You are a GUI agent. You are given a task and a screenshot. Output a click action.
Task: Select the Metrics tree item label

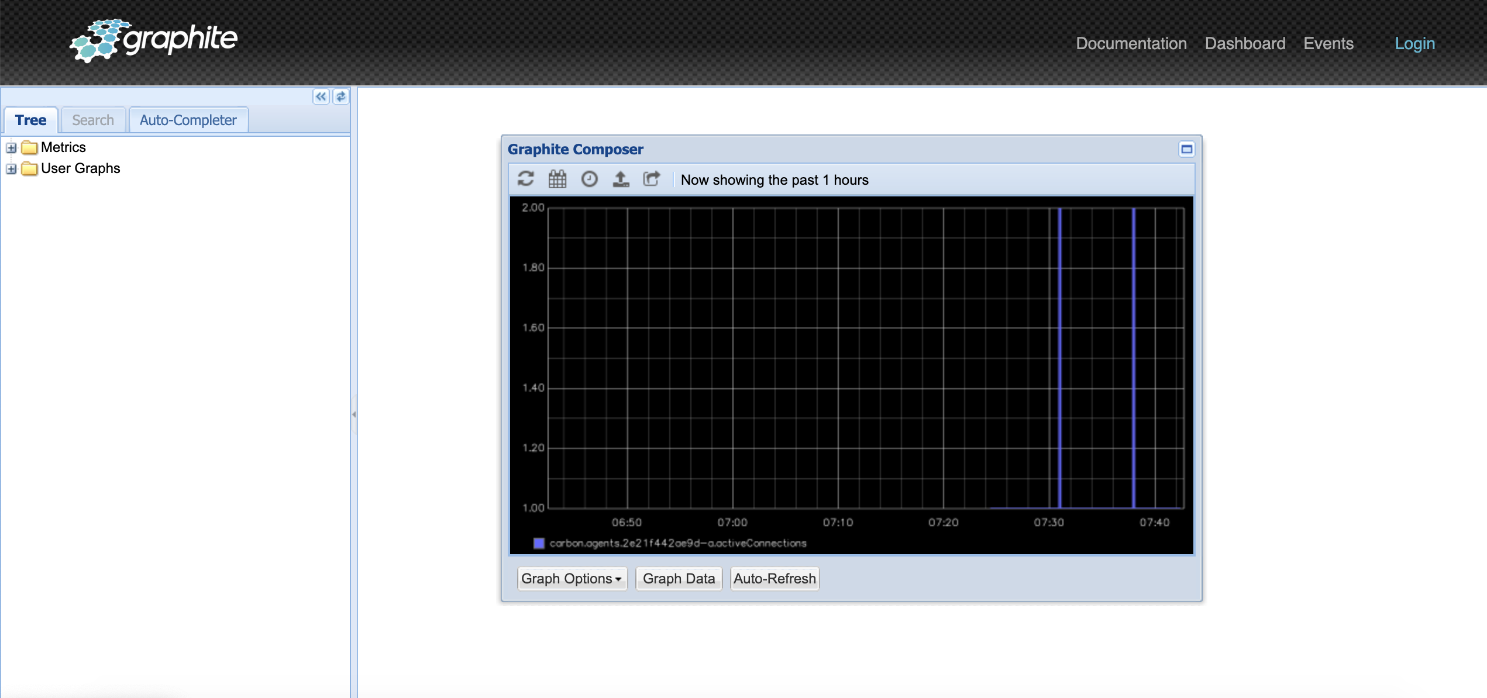tap(63, 147)
